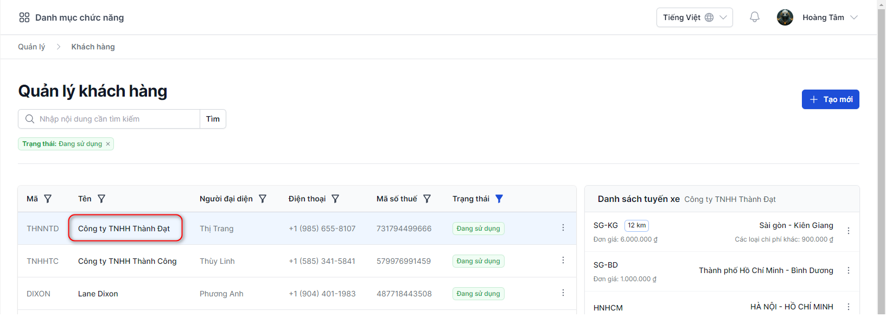
Task: Remove the Đang sử dụng status filter tag
Action: (108, 144)
